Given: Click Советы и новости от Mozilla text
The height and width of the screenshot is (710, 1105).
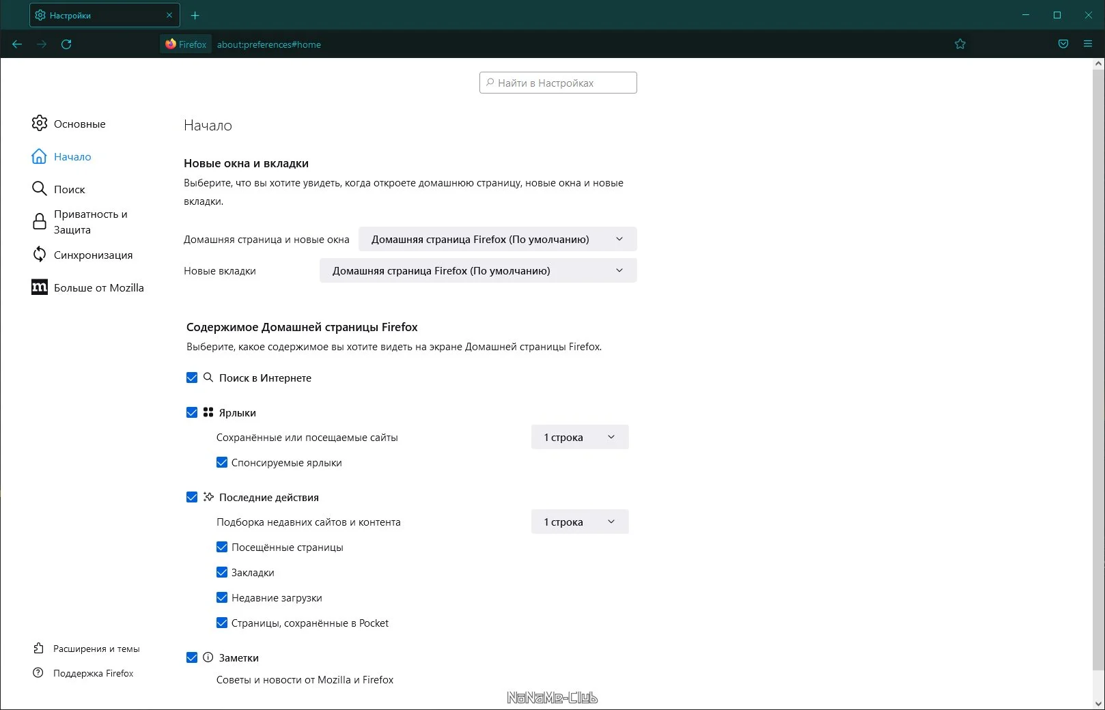Looking at the screenshot, I should click(305, 680).
